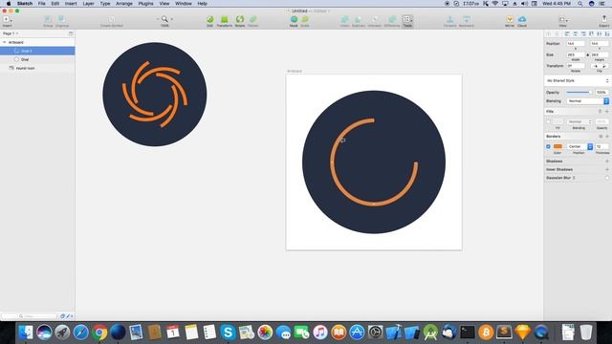612x344 pixels.
Task: Open Skype from the dock
Action: coord(228,333)
